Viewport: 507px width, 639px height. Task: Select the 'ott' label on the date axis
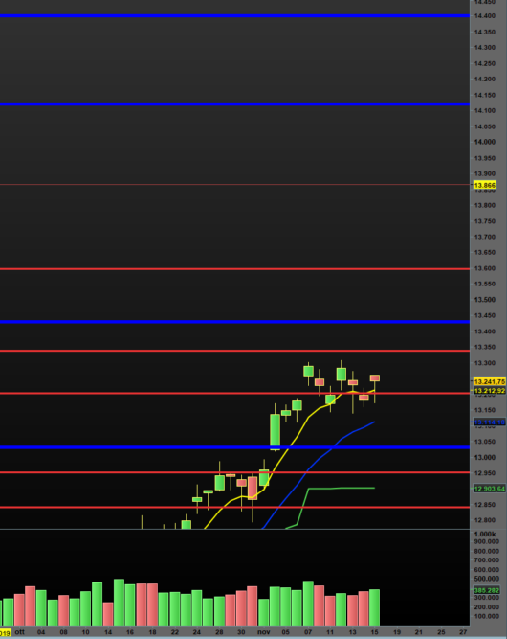click(x=19, y=632)
